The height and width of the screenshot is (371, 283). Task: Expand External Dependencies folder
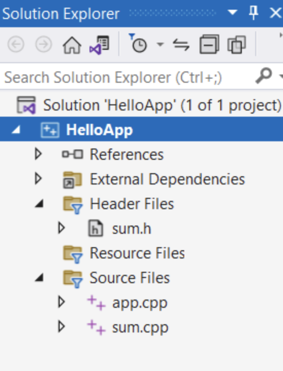pos(38,179)
